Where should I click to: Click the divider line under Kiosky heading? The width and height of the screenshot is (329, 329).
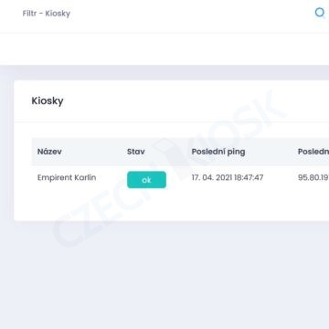click(172, 122)
